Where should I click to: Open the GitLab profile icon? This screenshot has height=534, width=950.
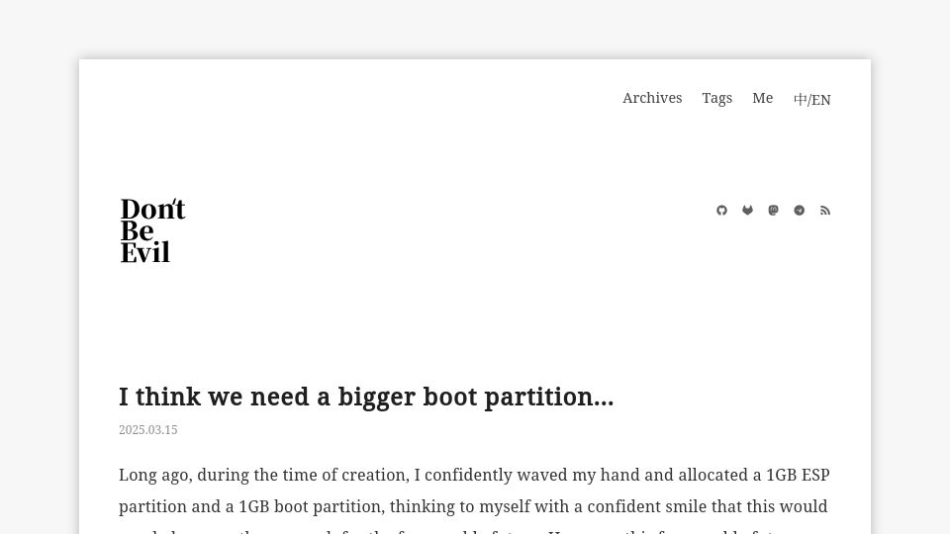tap(748, 210)
